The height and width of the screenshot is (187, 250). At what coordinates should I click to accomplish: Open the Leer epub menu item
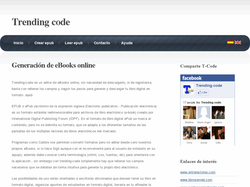click(x=74, y=43)
